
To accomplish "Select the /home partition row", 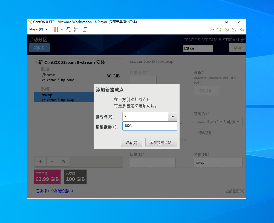I will (78, 77).
